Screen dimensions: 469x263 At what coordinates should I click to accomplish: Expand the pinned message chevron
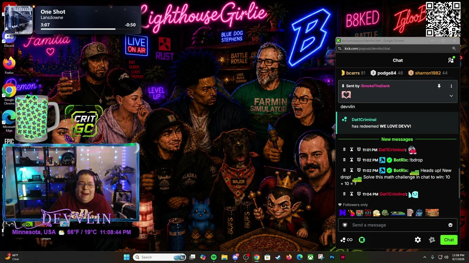451,96
